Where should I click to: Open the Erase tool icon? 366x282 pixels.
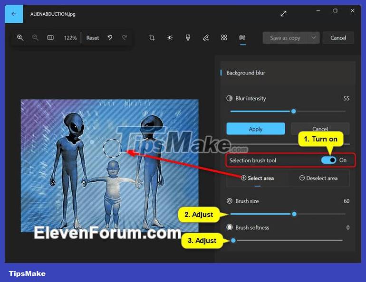point(224,38)
